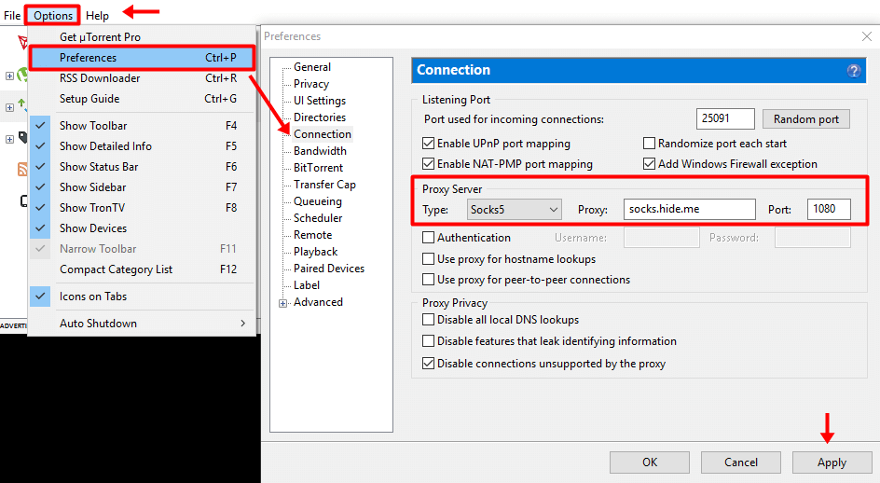This screenshot has height=483, width=880.
Task: Select Connection in preferences tree
Action: pyautogui.click(x=323, y=134)
